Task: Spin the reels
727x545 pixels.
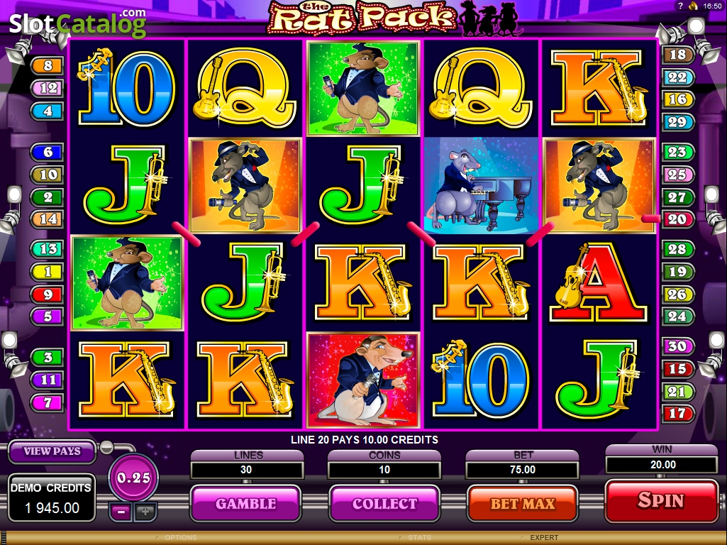Action: [x=661, y=501]
